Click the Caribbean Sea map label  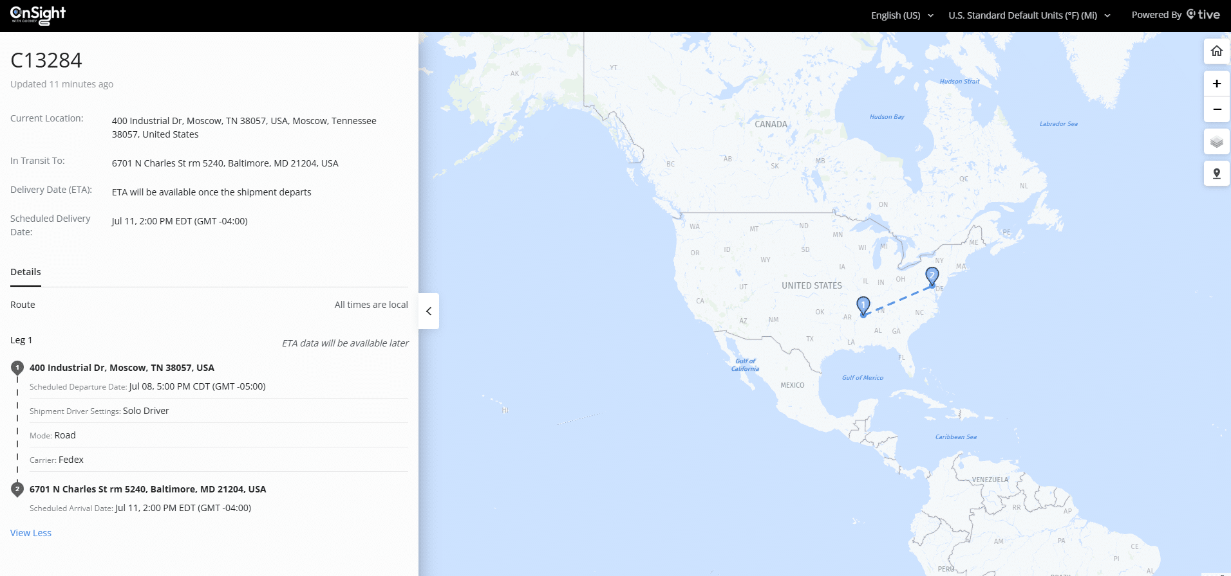tap(955, 437)
